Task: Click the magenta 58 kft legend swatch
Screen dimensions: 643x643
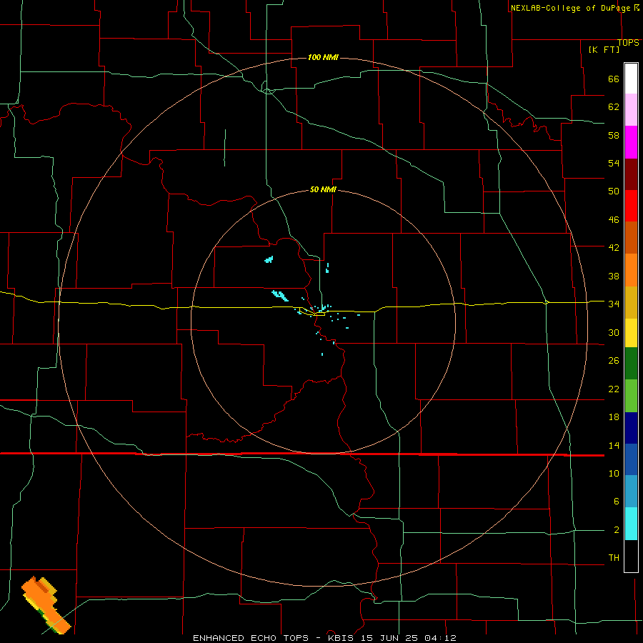Action: click(x=631, y=142)
